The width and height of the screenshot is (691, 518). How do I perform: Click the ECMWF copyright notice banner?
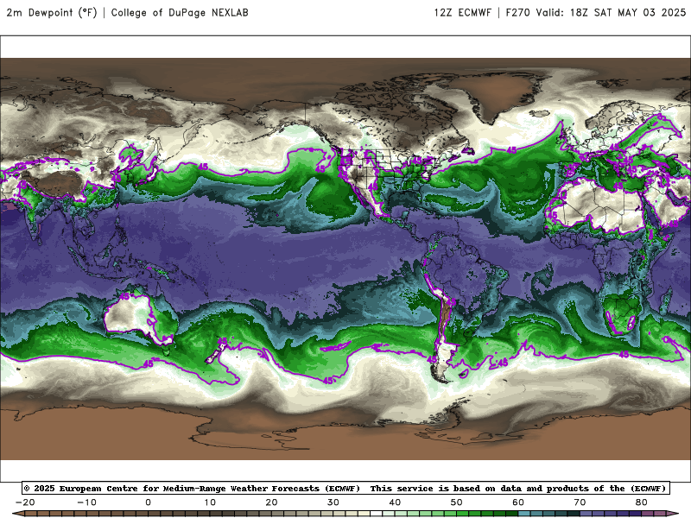(345, 488)
